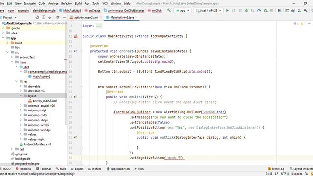Open the Profiler tool window

pyautogui.click(x=94, y=169)
